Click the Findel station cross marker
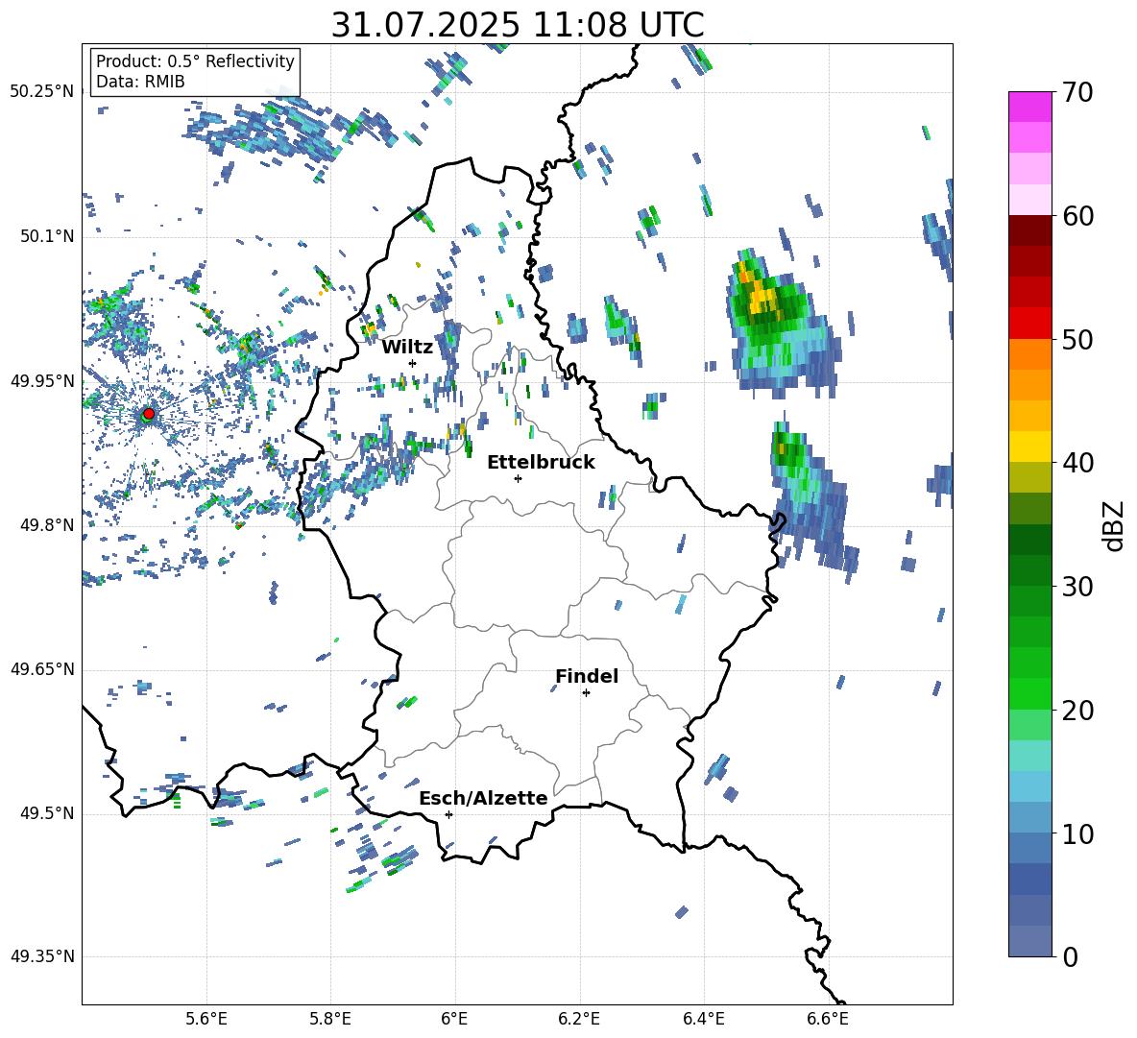Viewport: 1137px width, 1038px height. point(586,693)
